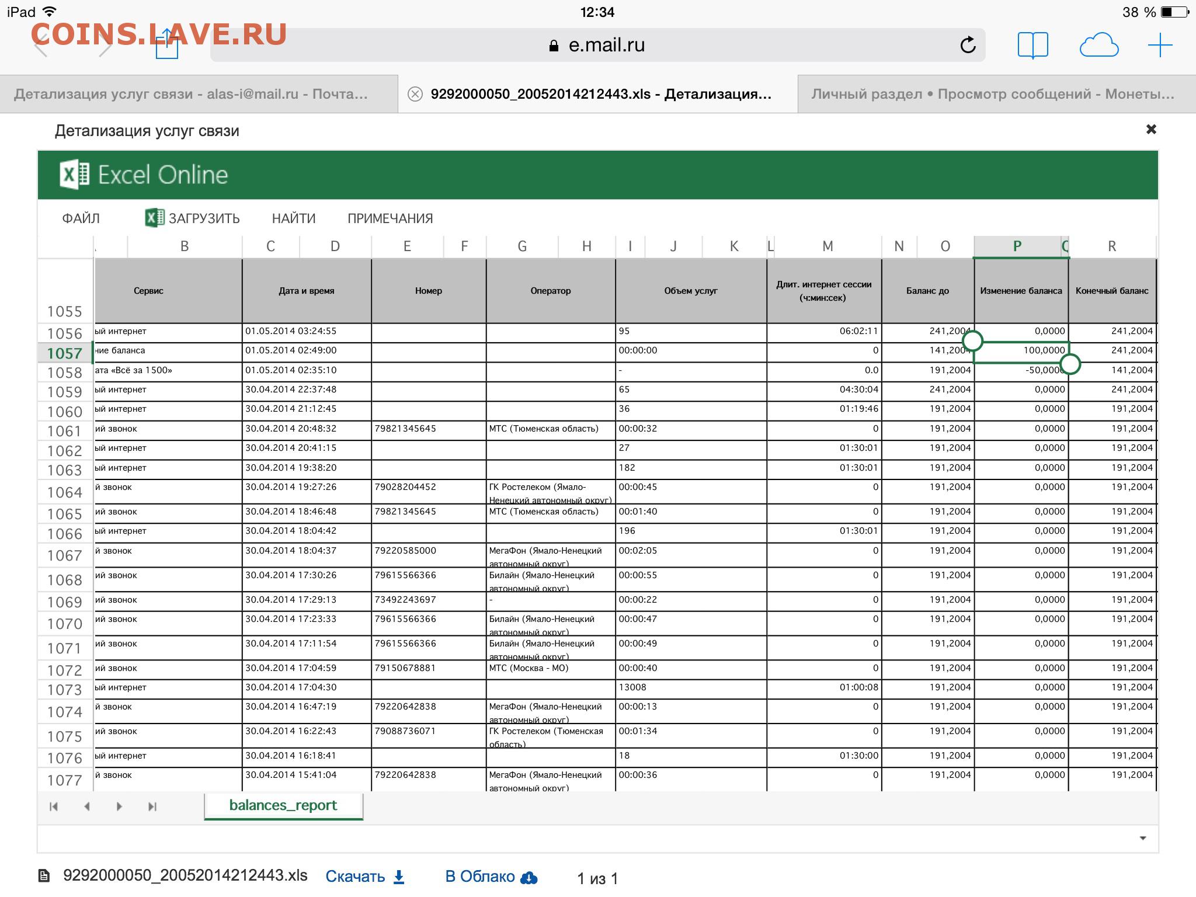Click the Изменение баланса header cell

point(1021,291)
